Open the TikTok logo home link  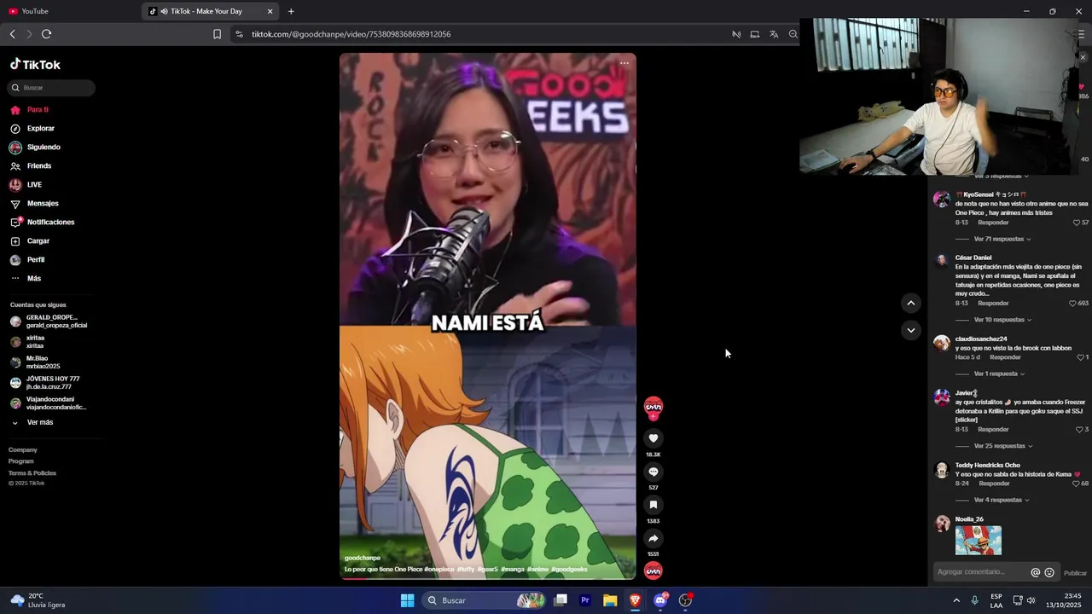click(x=35, y=65)
